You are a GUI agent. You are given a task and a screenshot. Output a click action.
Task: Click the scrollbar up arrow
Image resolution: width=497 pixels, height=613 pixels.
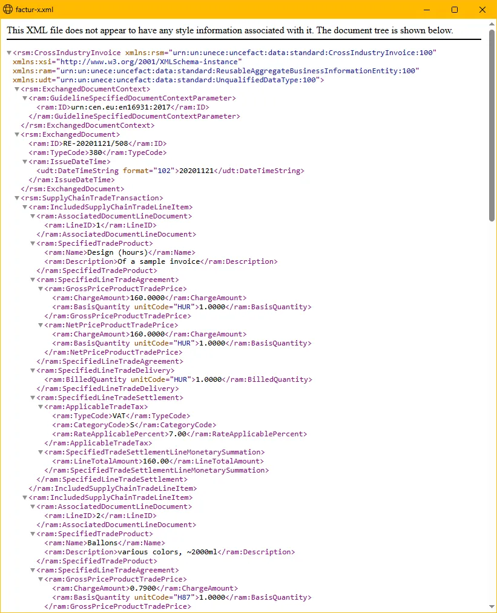point(492,24)
